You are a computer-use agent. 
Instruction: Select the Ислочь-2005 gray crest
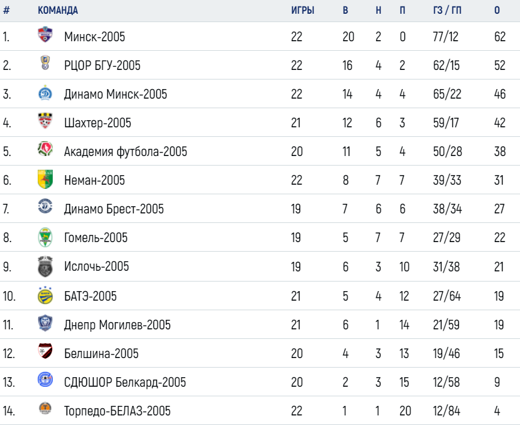pos(45,267)
